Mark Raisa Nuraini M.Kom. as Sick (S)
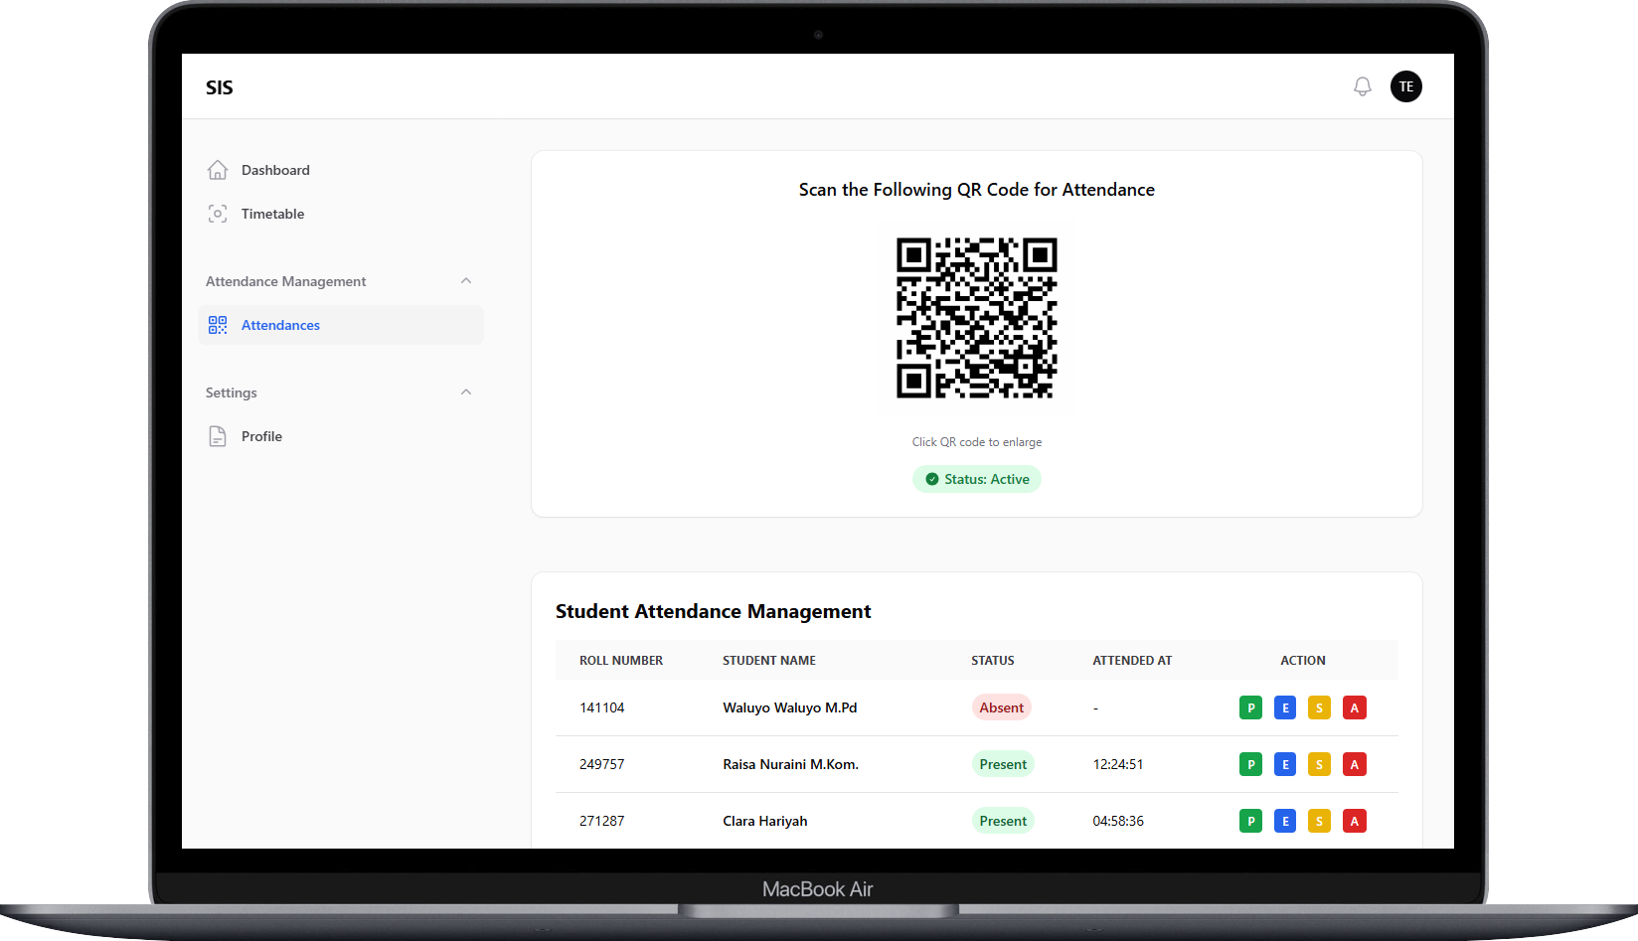Viewport: 1638px width, 941px height. [1320, 764]
